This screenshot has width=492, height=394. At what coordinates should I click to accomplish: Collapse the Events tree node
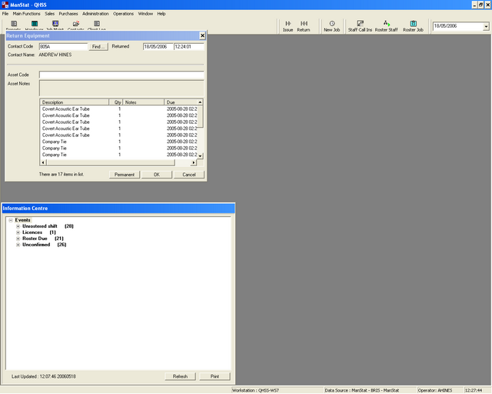pyautogui.click(x=10, y=220)
